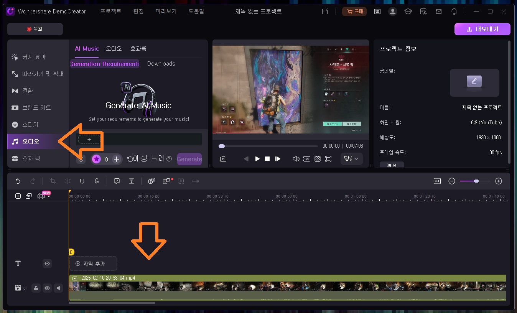Add AI credits with the plus button

[x=117, y=159]
